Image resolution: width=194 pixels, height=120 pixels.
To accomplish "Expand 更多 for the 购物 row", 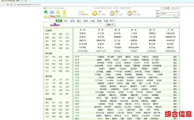I will (x=176, y=57).
